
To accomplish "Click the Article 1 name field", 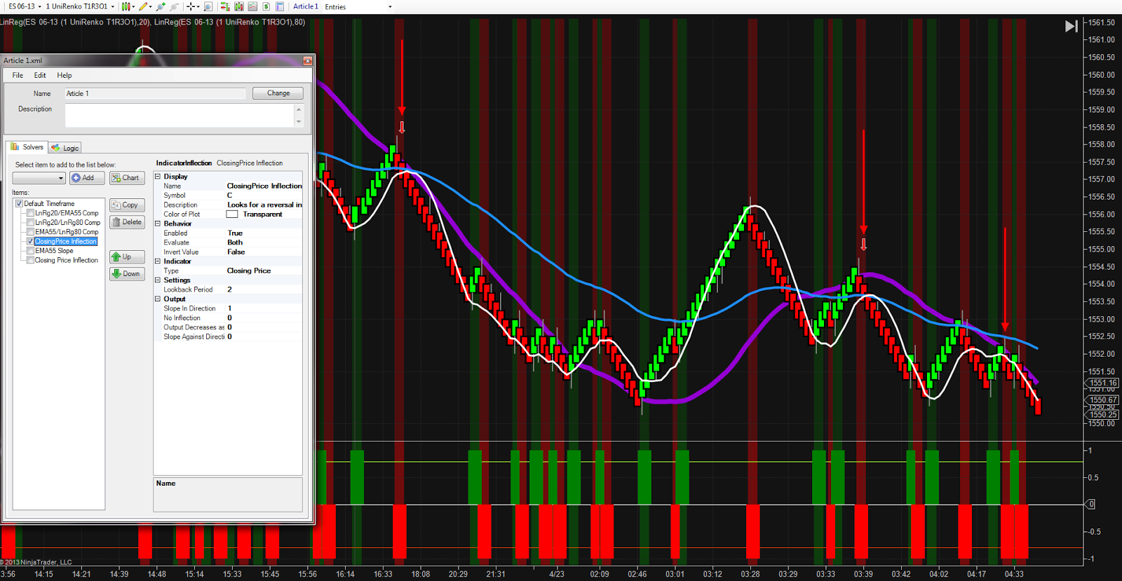I will pos(155,93).
